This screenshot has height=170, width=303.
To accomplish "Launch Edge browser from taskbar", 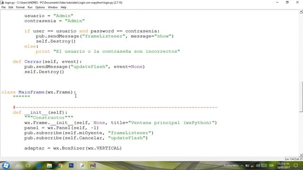I will point(39,166).
